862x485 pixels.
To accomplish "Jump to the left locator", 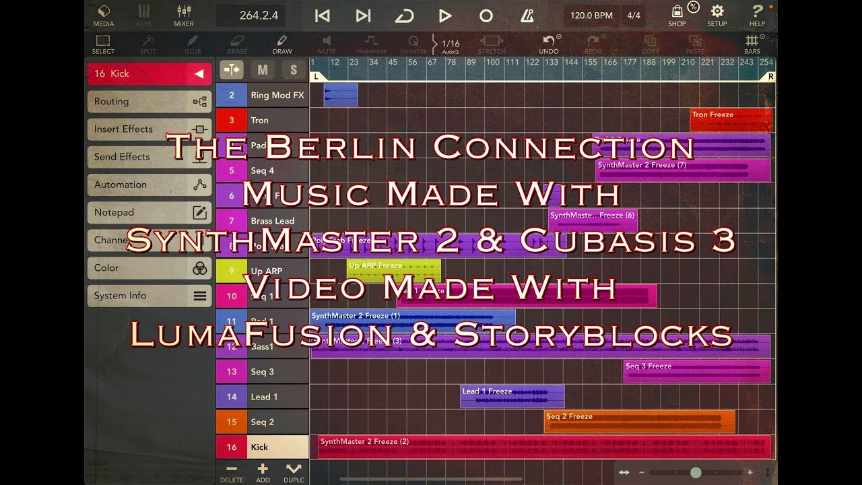I will coord(323,15).
